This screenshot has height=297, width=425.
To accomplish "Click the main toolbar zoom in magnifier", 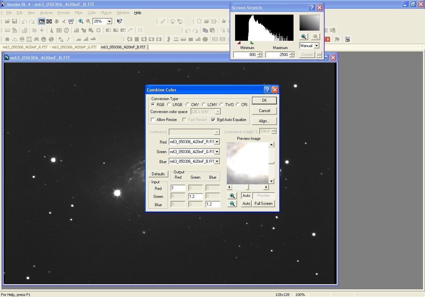I will (81, 21).
